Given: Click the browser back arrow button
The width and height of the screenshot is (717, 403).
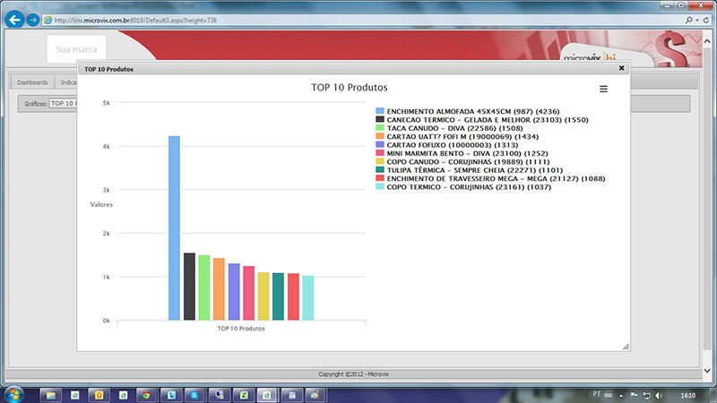Looking at the screenshot, I should pos(14,19).
